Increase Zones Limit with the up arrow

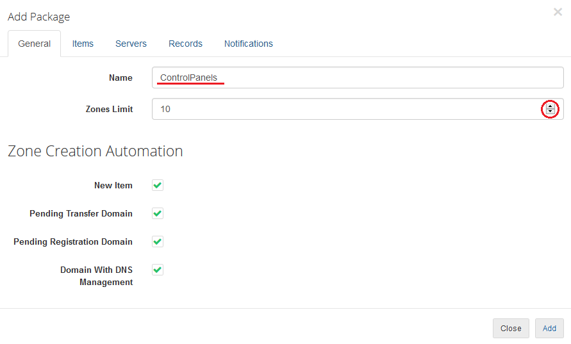pyautogui.click(x=550, y=106)
